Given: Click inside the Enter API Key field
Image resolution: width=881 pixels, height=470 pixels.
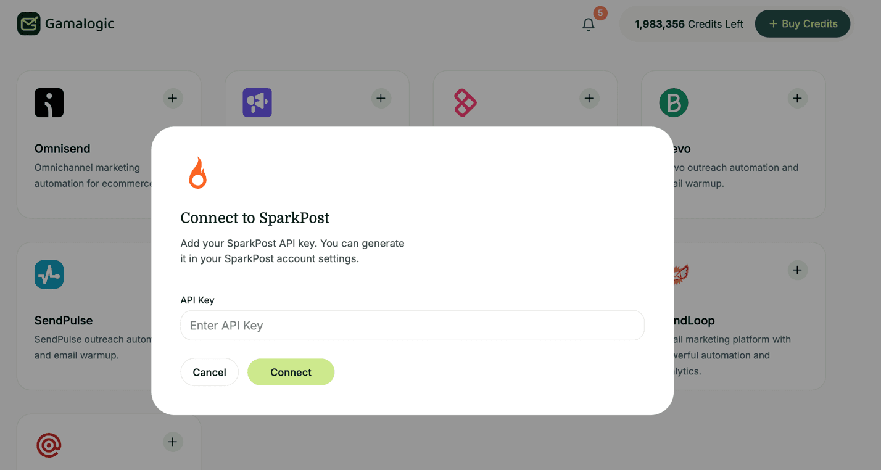Looking at the screenshot, I should 412,325.
